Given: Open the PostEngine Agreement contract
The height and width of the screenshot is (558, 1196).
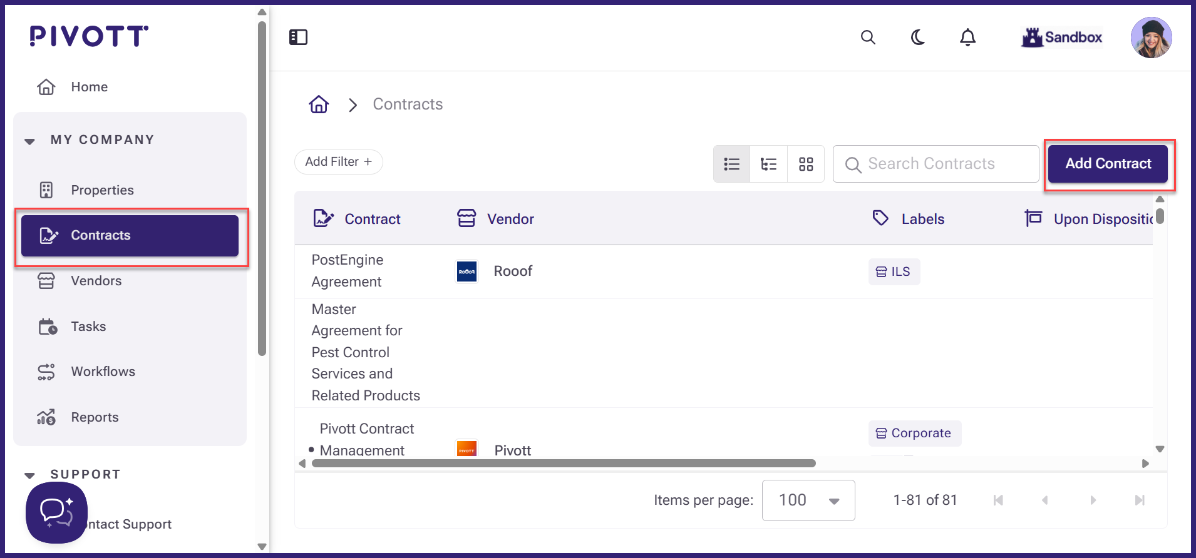Looking at the screenshot, I should [348, 271].
